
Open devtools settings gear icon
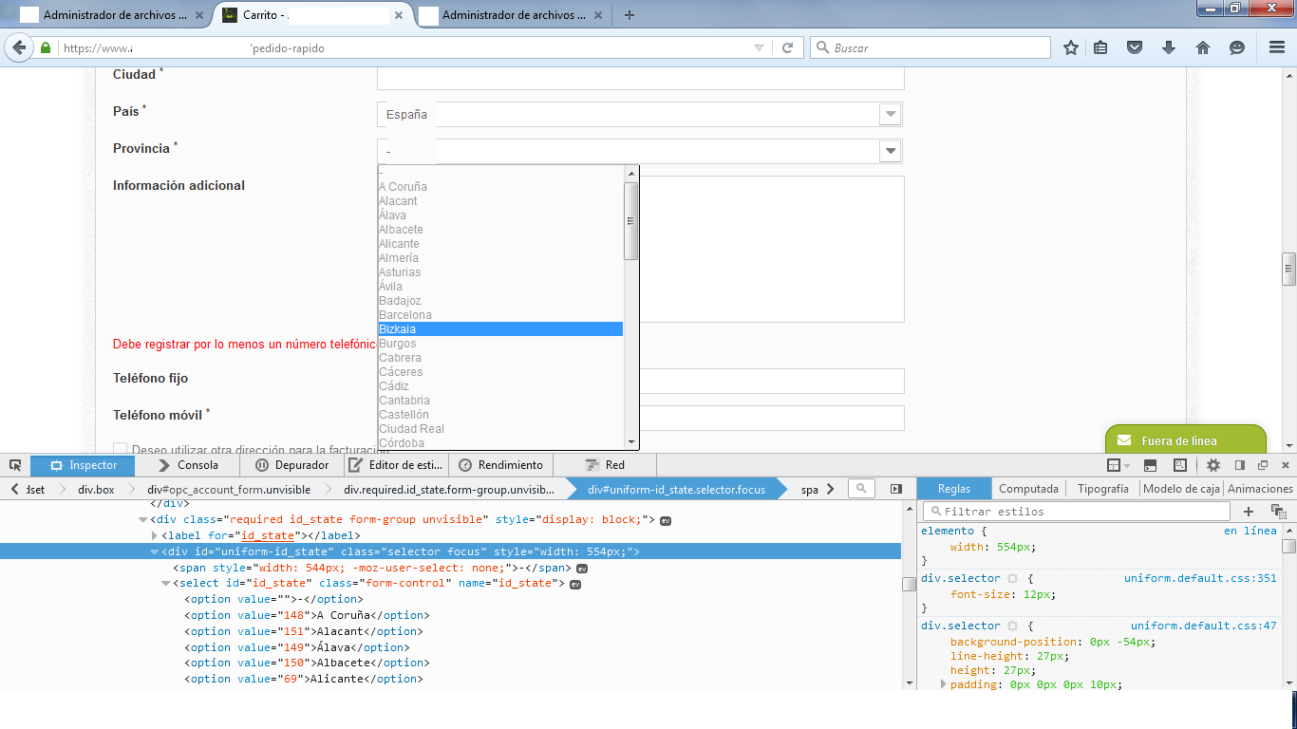(x=1212, y=465)
